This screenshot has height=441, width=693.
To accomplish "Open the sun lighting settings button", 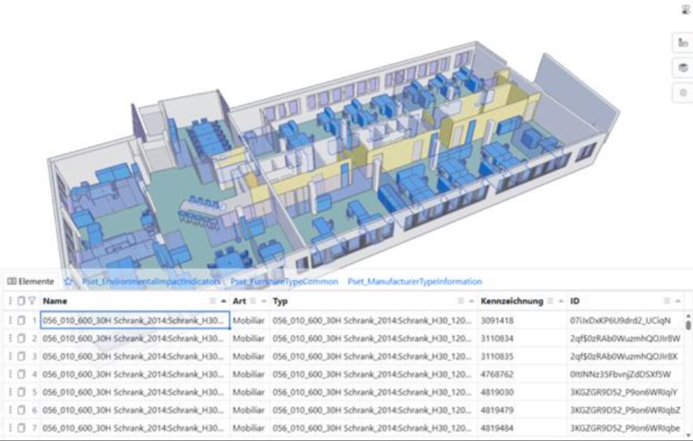I will click(682, 92).
